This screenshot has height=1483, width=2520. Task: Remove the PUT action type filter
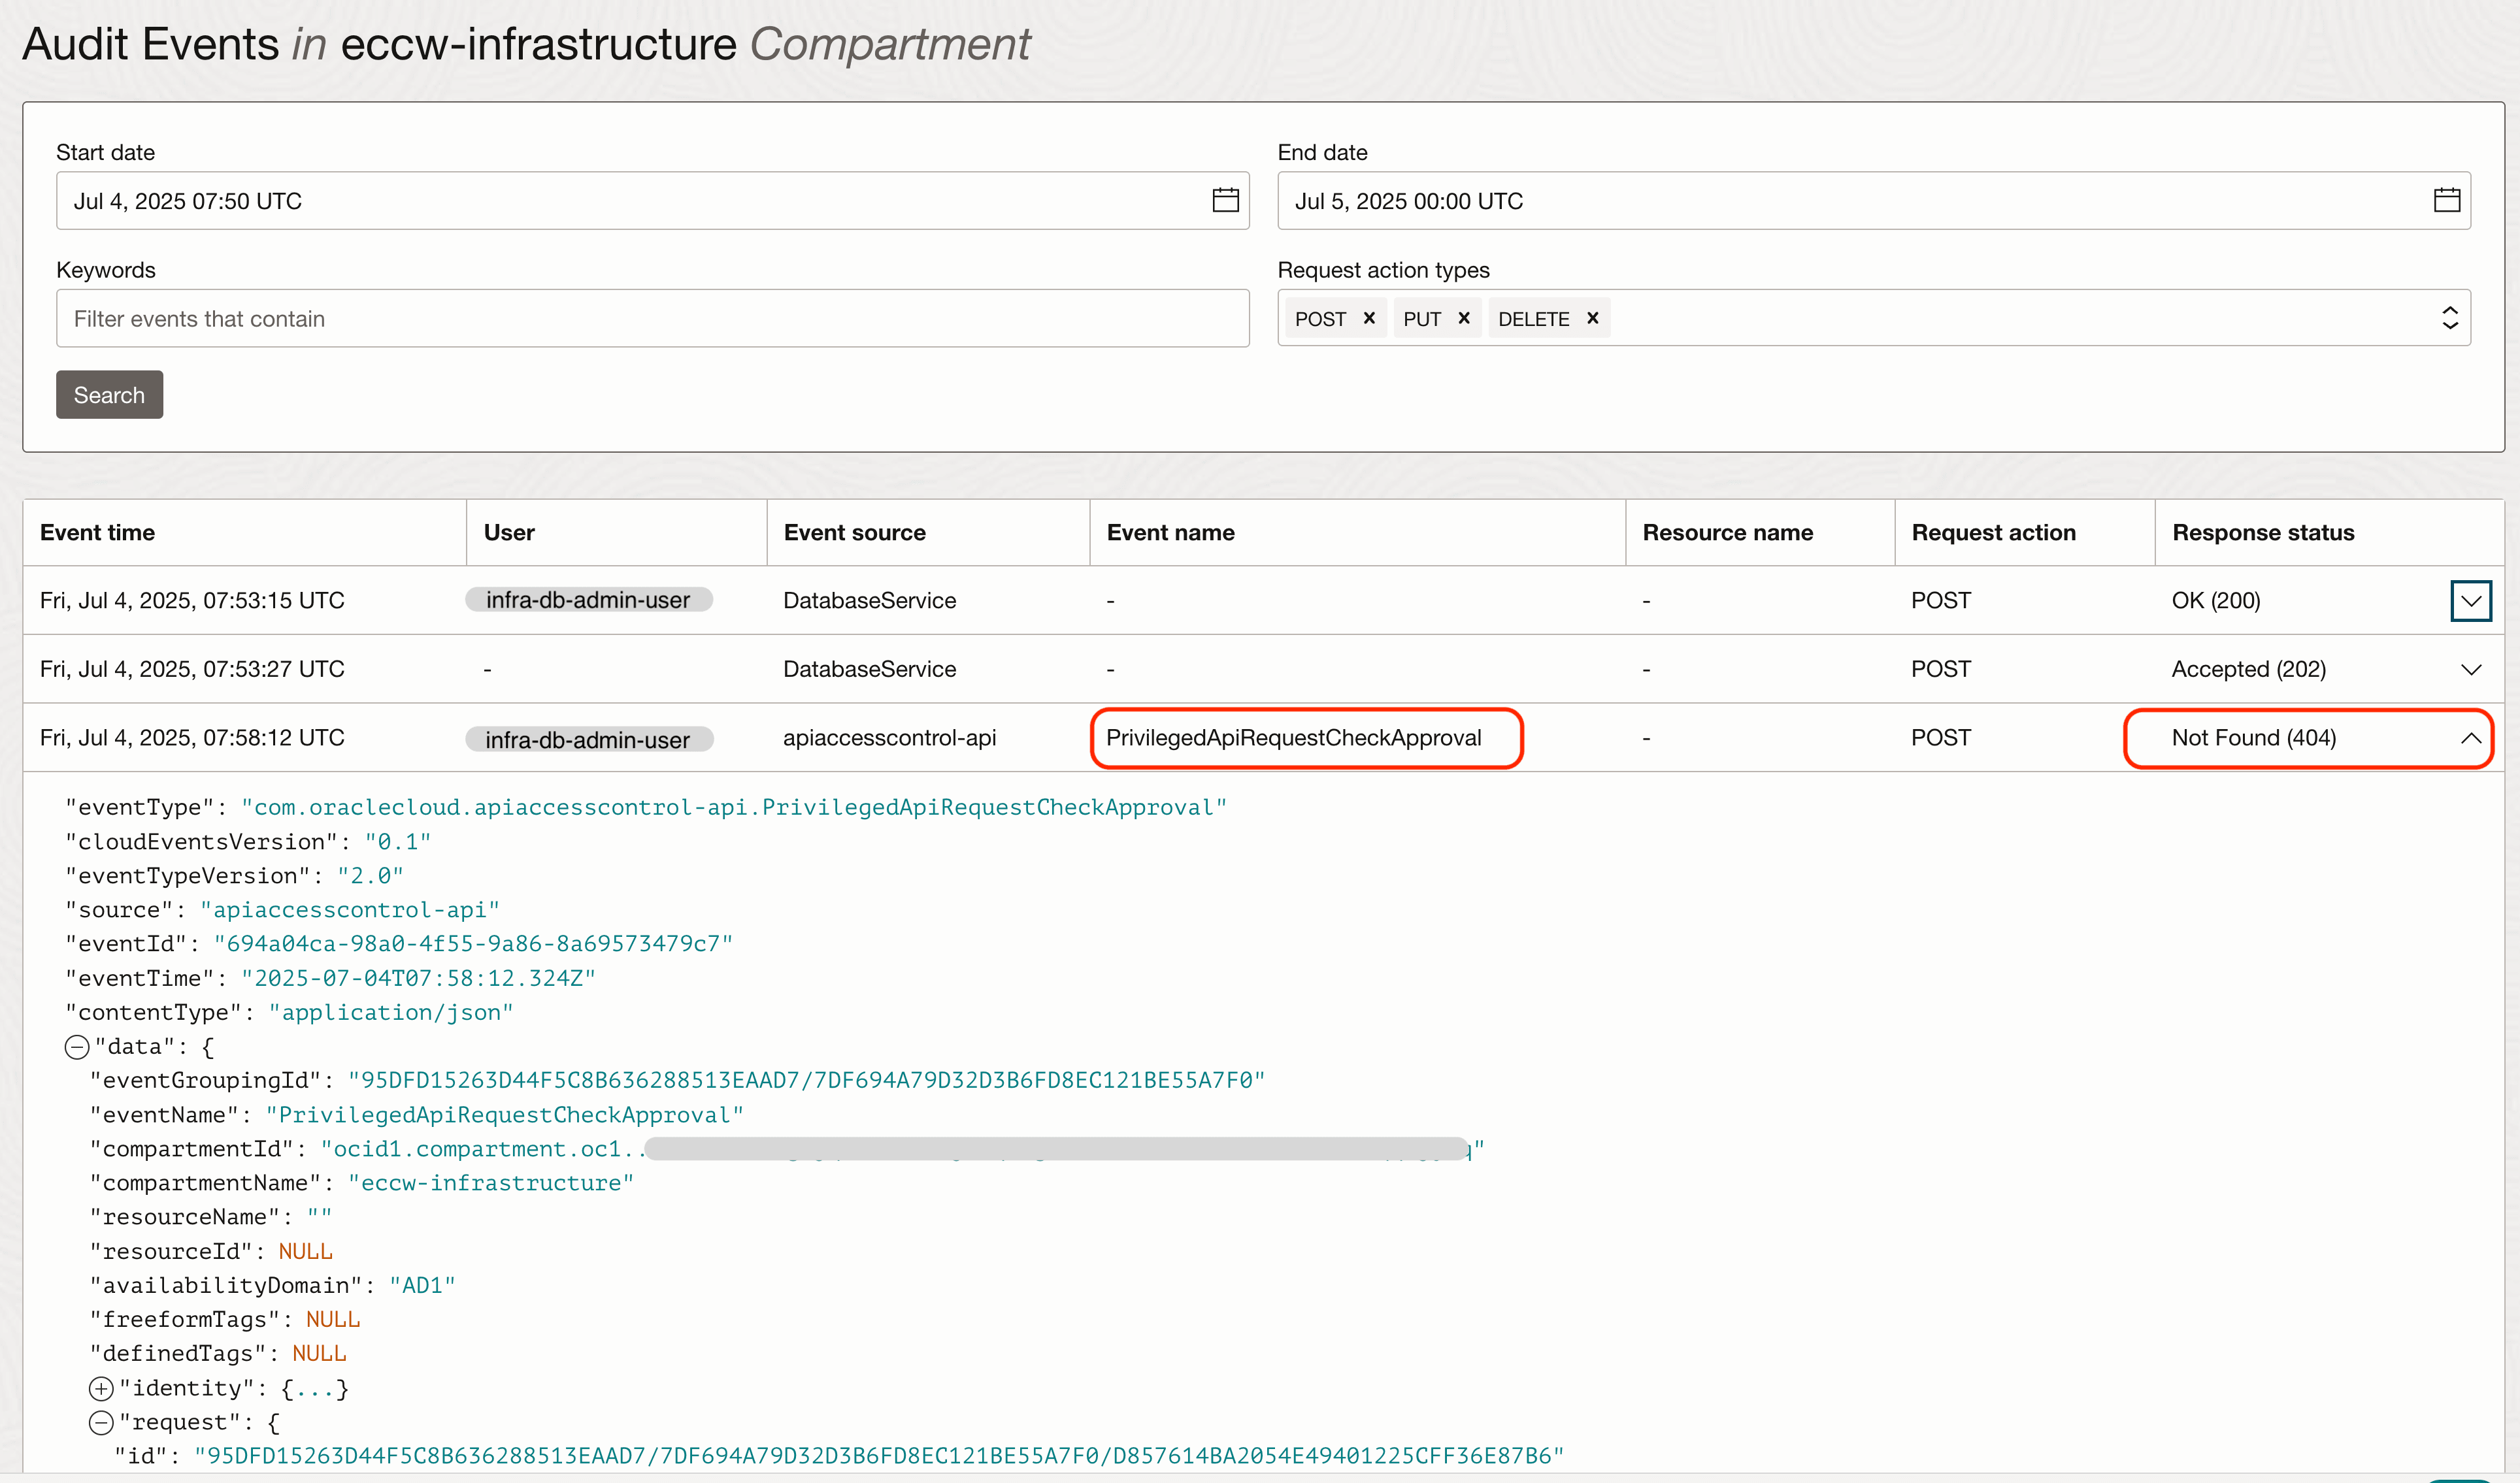point(1463,318)
